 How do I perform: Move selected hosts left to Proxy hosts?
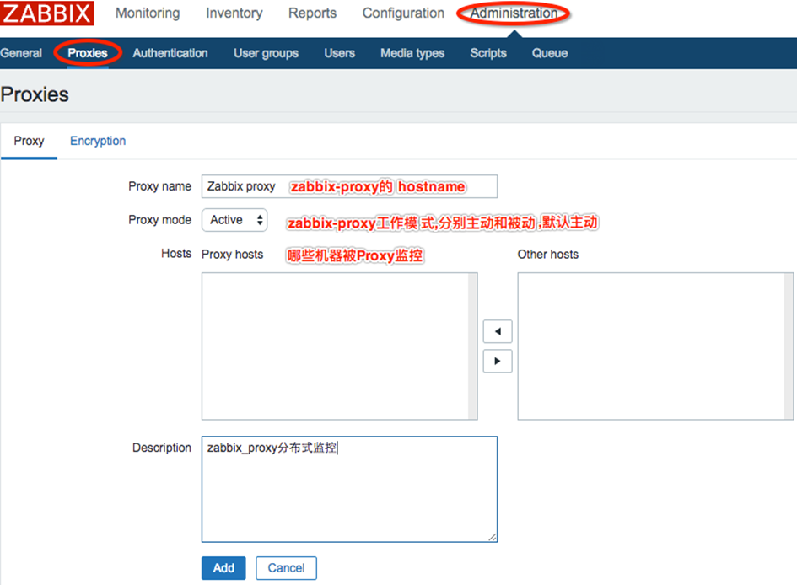click(x=498, y=331)
